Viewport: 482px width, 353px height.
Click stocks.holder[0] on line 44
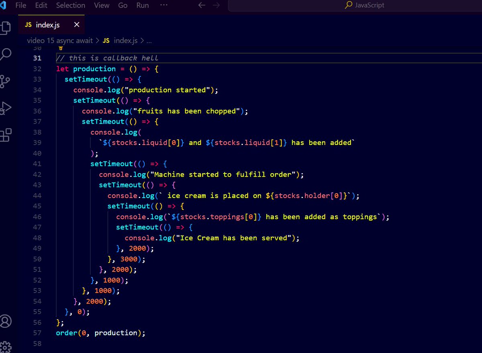tap(308, 196)
